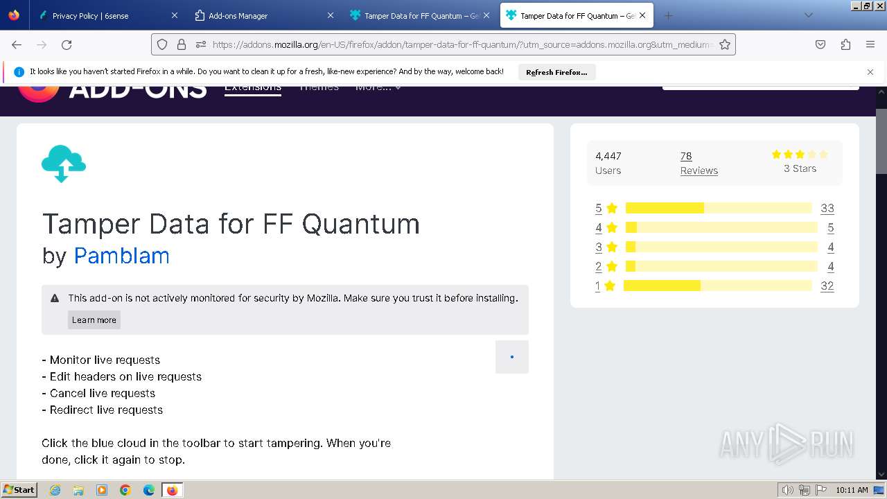Select Firefox in the taskbar
887x499 pixels.
172,490
